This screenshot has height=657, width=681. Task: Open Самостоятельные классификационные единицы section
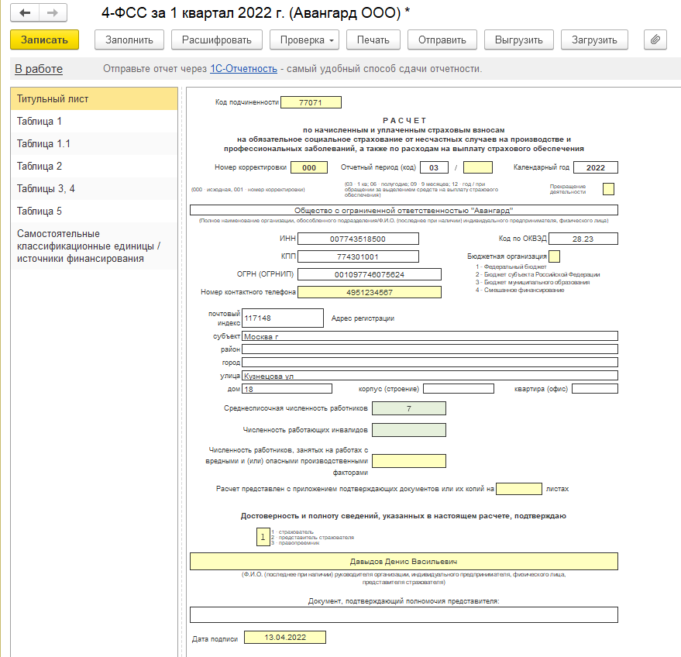[95, 246]
